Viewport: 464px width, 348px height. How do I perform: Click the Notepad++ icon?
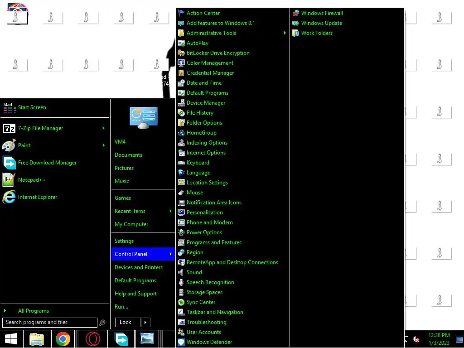(x=9, y=180)
